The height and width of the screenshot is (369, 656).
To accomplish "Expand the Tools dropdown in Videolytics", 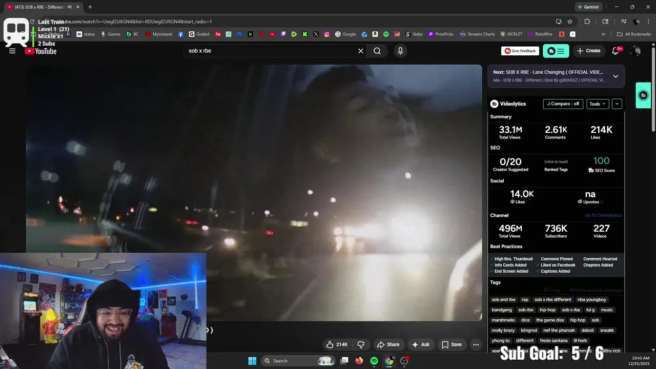I will point(598,104).
